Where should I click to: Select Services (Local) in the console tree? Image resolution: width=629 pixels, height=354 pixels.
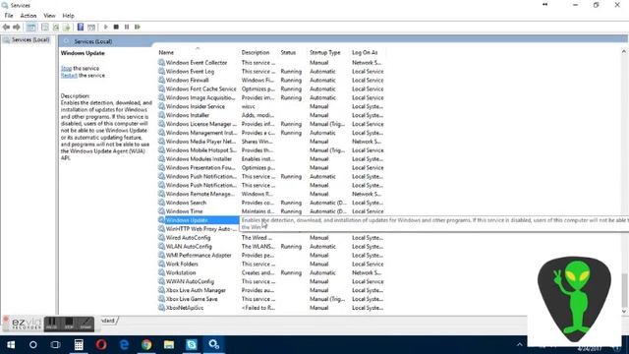(x=30, y=40)
